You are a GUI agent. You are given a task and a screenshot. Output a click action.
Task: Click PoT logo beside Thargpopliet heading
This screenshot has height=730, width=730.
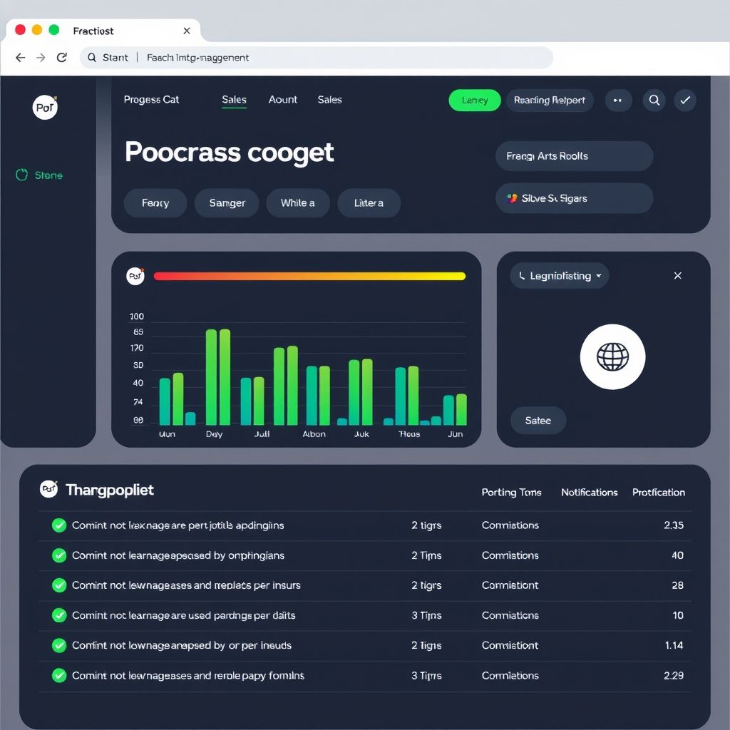[x=49, y=489]
